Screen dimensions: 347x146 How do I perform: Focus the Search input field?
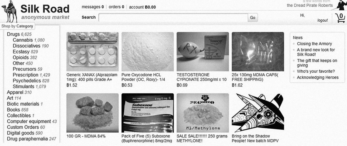[x=173, y=18]
